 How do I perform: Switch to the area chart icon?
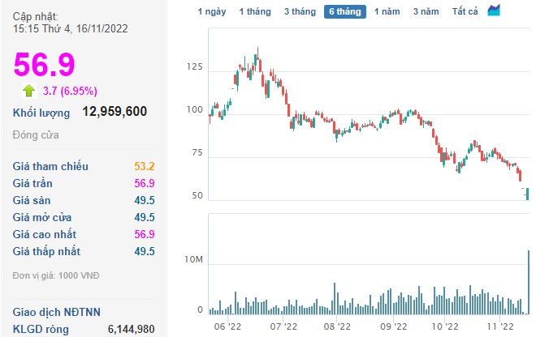[494, 11]
